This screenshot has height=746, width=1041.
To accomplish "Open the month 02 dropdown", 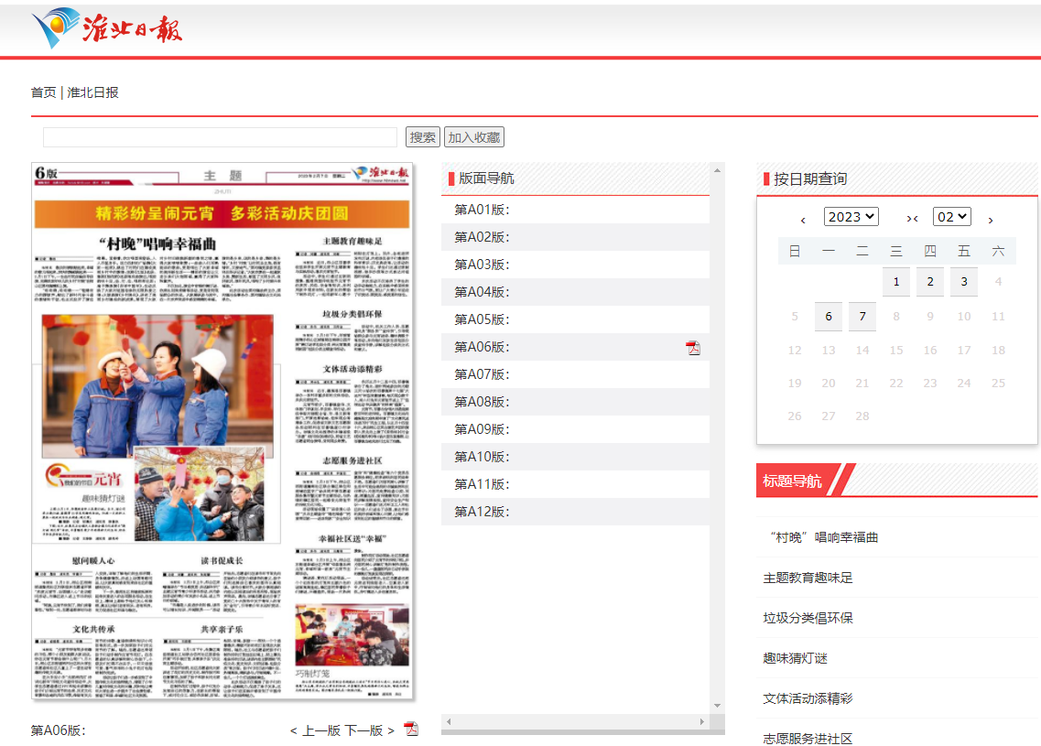I will [951, 217].
